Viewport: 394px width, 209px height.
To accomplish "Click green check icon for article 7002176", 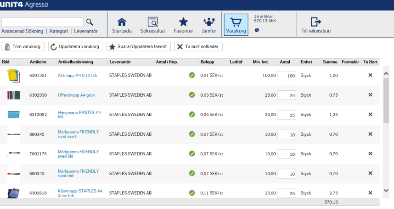I will [192, 154].
